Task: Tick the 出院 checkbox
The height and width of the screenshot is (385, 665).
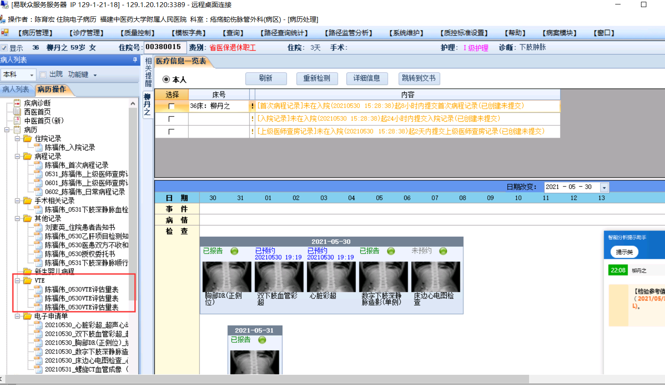Action: [x=43, y=75]
